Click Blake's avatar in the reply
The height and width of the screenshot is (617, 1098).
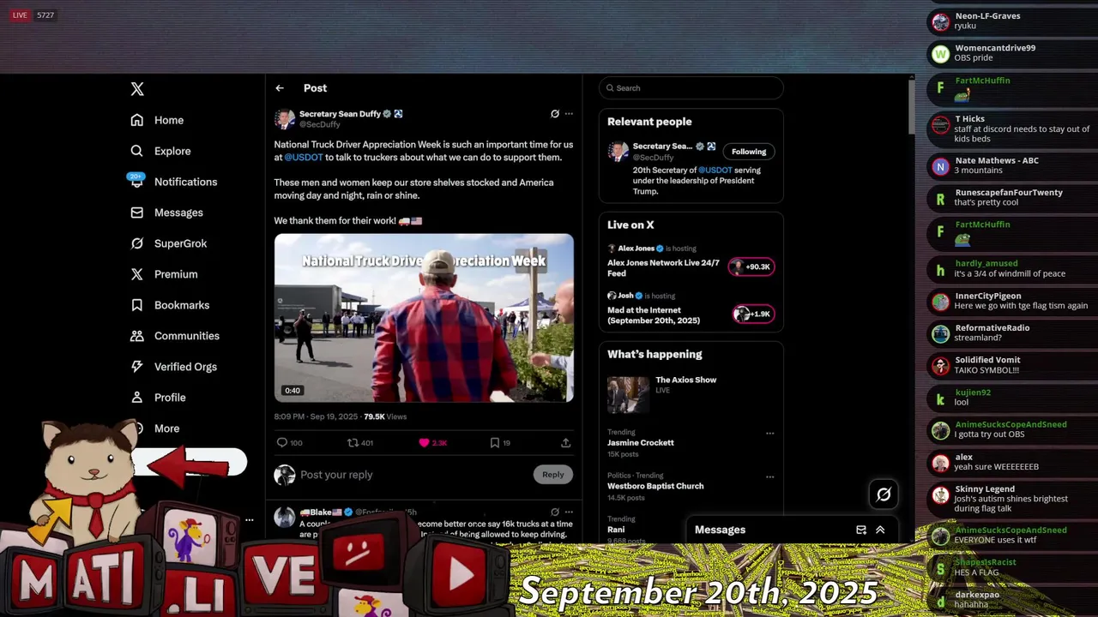(285, 517)
